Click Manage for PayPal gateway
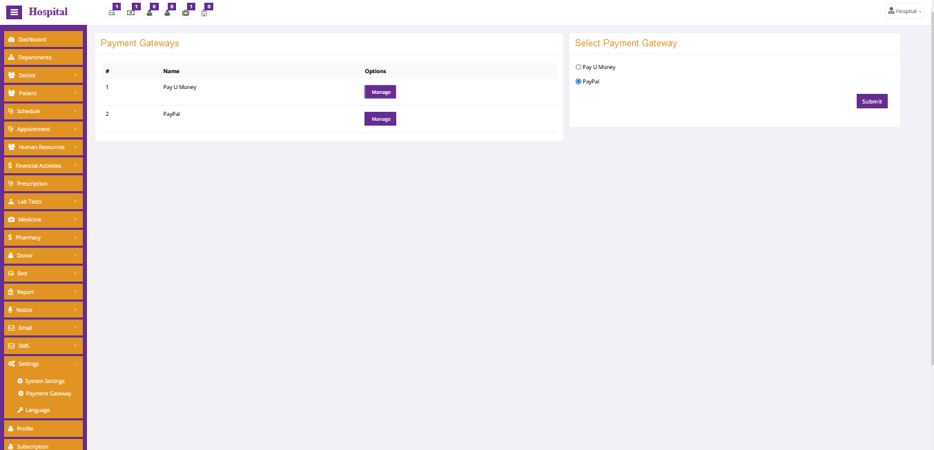This screenshot has width=934, height=450. tap(380, 119)
